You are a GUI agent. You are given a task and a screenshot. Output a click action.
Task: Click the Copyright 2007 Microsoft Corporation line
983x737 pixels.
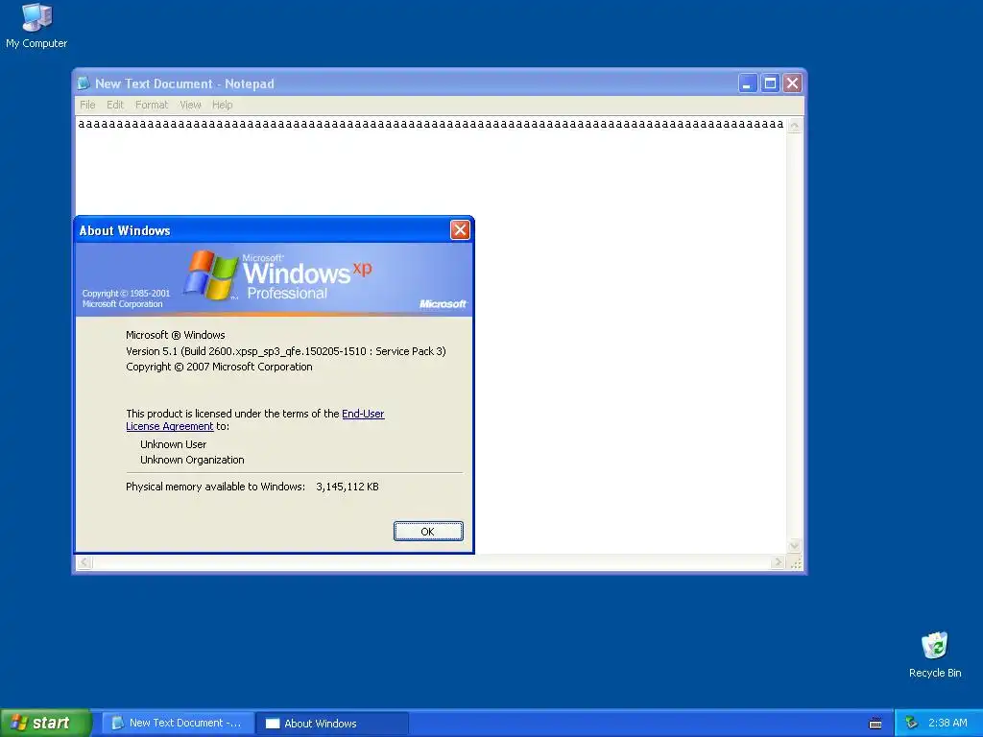[x=219, y=367]
